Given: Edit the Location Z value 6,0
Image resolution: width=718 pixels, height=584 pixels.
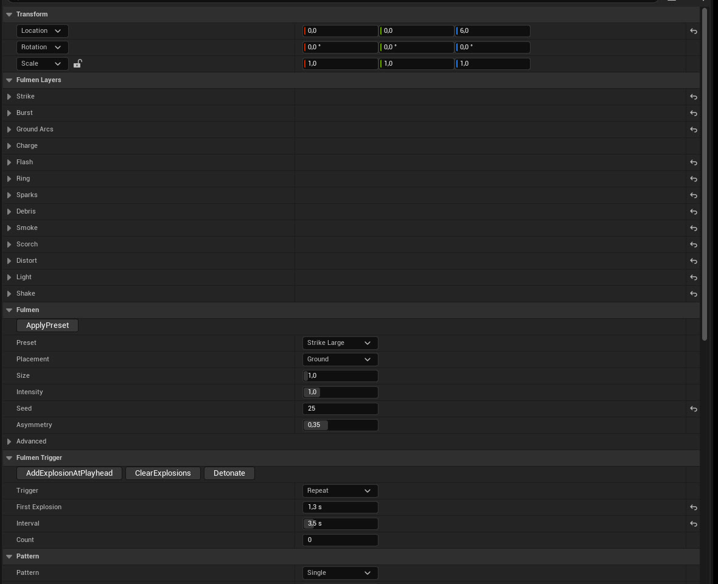Looking at the screenshot, I should pyautogui.click(x=493, y=30).
